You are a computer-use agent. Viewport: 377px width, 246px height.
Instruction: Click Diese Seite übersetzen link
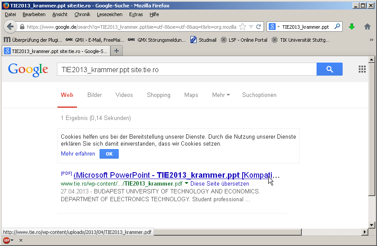pyautogui.click(x=220, y=183)
